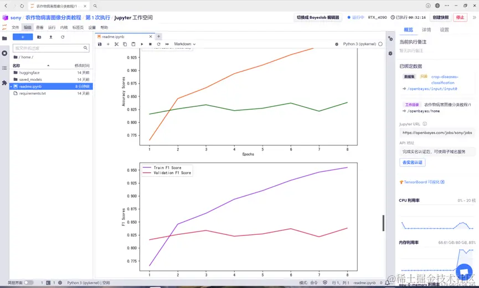The image size is (479, 288).
Task: Open the table of contents sidebar icon
Action: pos(4,68)
